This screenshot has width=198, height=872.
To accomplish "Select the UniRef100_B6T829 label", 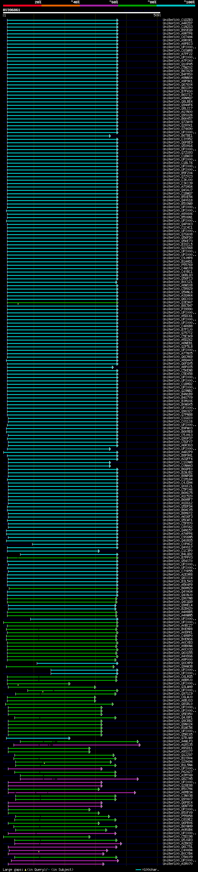I will click(x=178, y=71).
